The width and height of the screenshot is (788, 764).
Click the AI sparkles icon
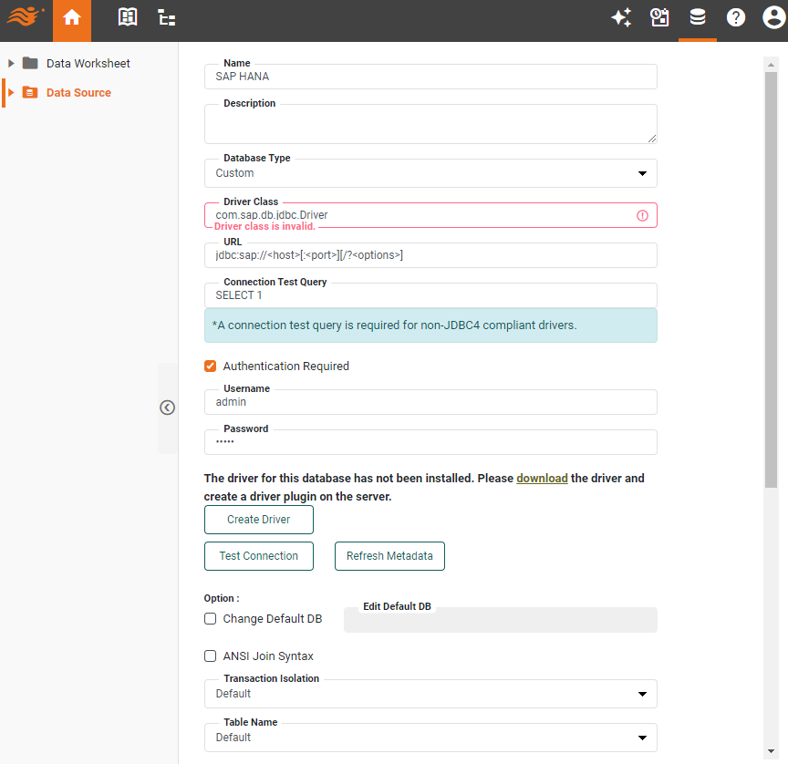click(621, 17)
